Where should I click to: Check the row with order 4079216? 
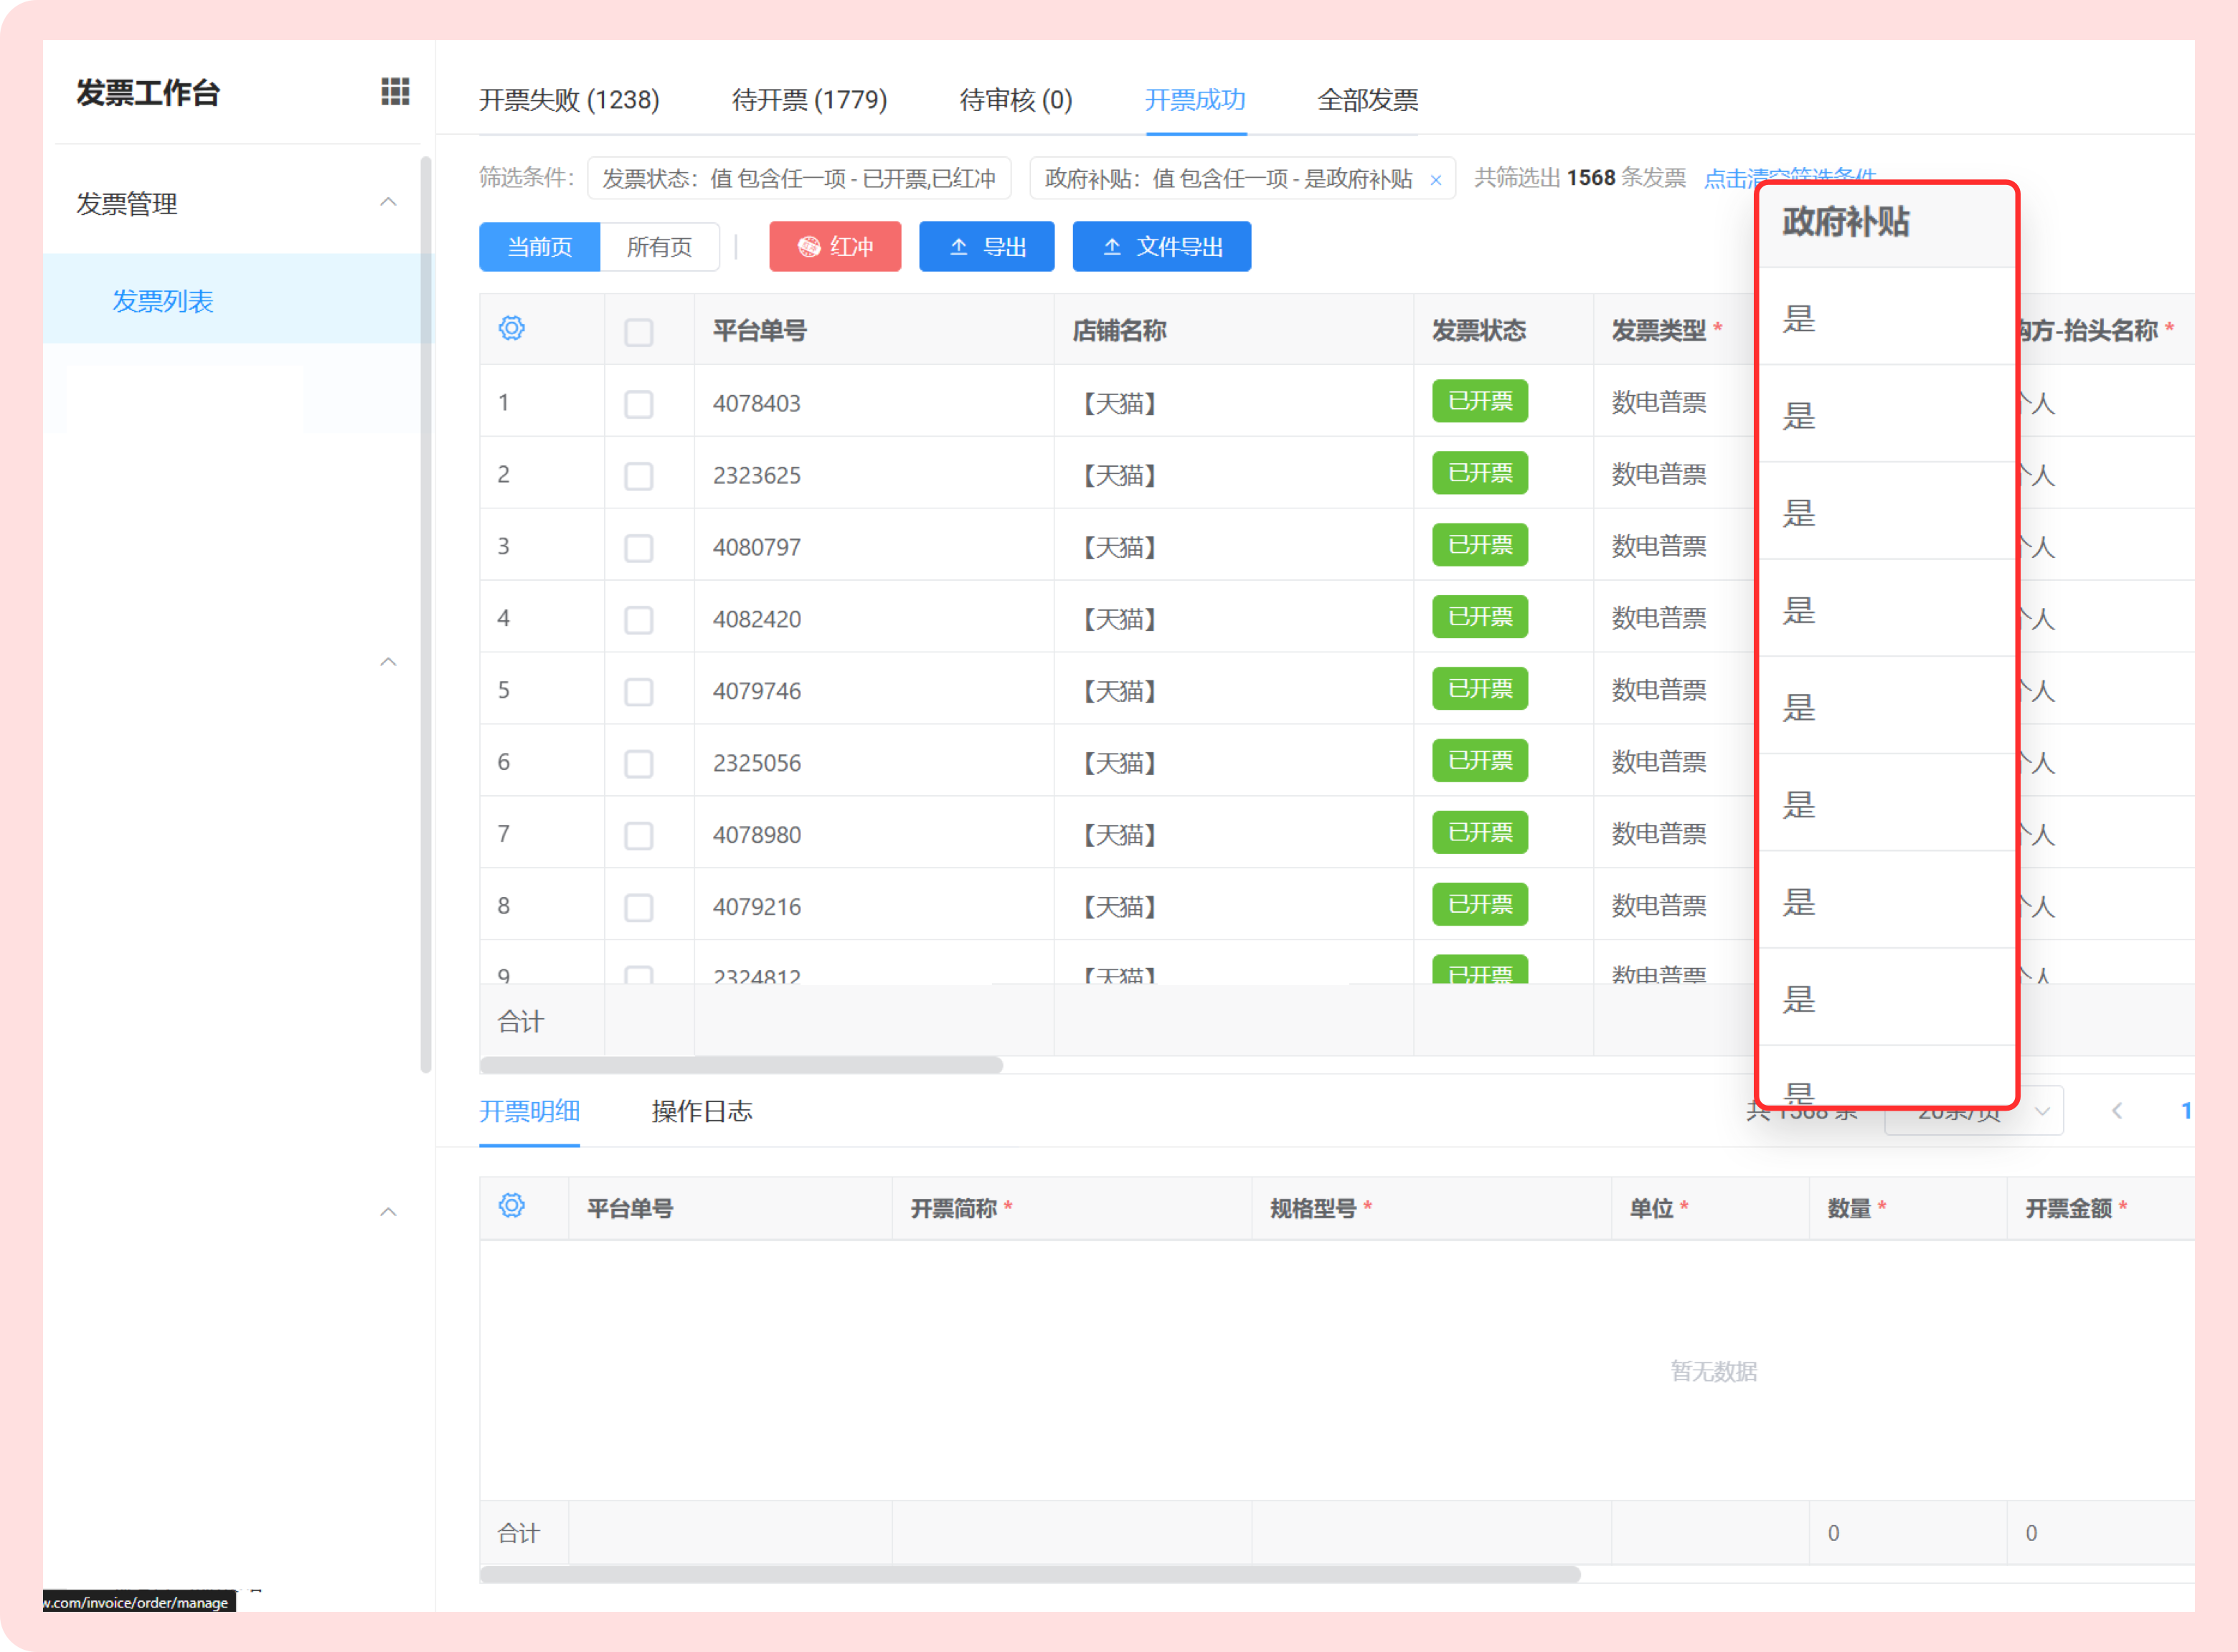coord(638,908)
